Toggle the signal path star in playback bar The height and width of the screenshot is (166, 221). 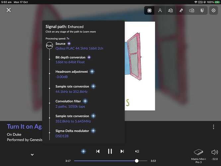pos(83,151)
